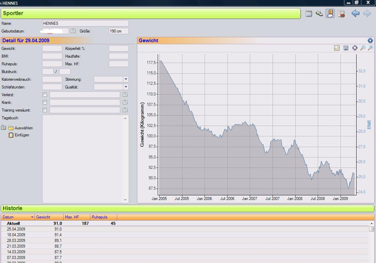
Task: Click the Kalorienverbrauch input field
Action: 52,79
